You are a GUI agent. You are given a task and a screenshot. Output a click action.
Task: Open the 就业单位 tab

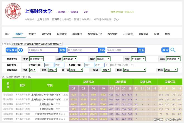tap(77, 34)
